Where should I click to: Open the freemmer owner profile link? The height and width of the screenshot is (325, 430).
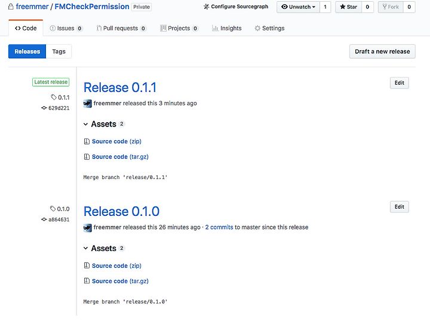(x=32, y=7)
